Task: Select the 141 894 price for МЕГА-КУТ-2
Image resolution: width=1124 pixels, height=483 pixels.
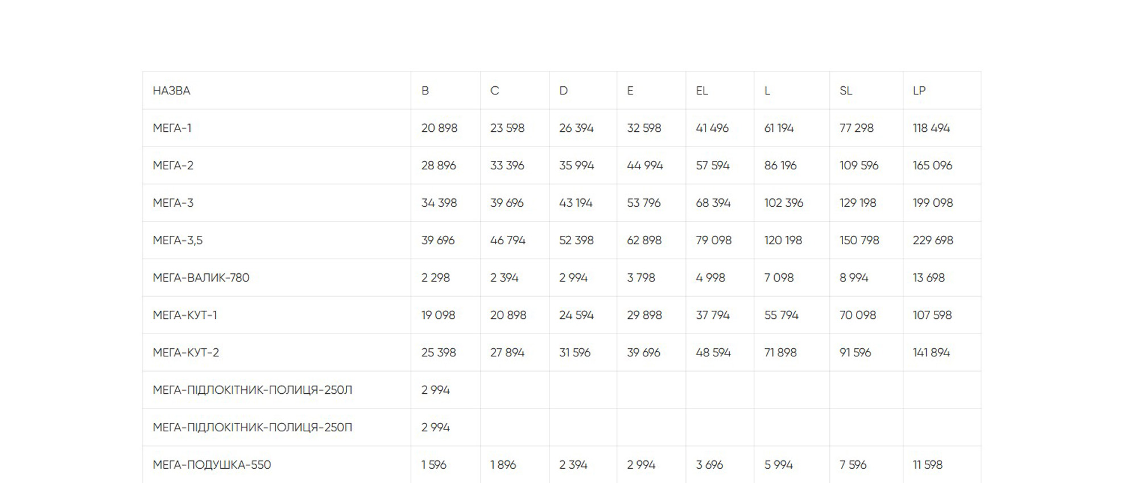Action: coord(931,353)
